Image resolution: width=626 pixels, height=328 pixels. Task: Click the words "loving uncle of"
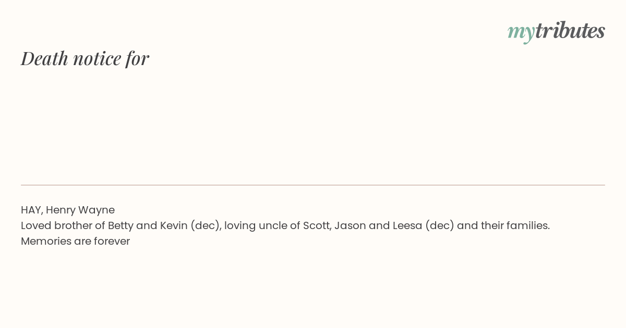coord(262,225)
